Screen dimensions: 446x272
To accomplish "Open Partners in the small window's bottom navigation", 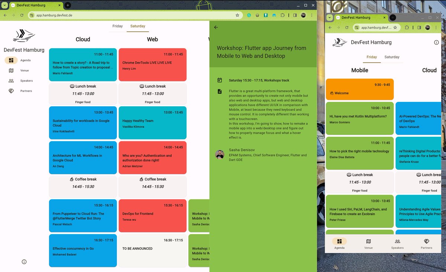I will point(426,244).
